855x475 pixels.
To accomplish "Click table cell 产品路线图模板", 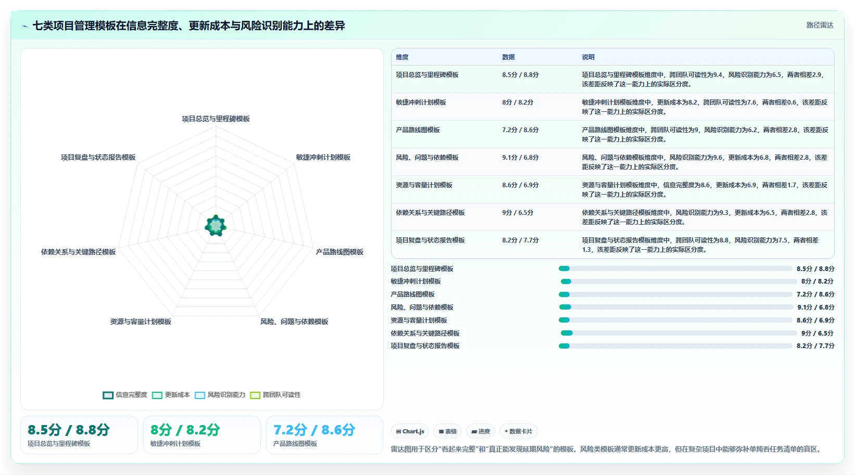I will [418, 130].
